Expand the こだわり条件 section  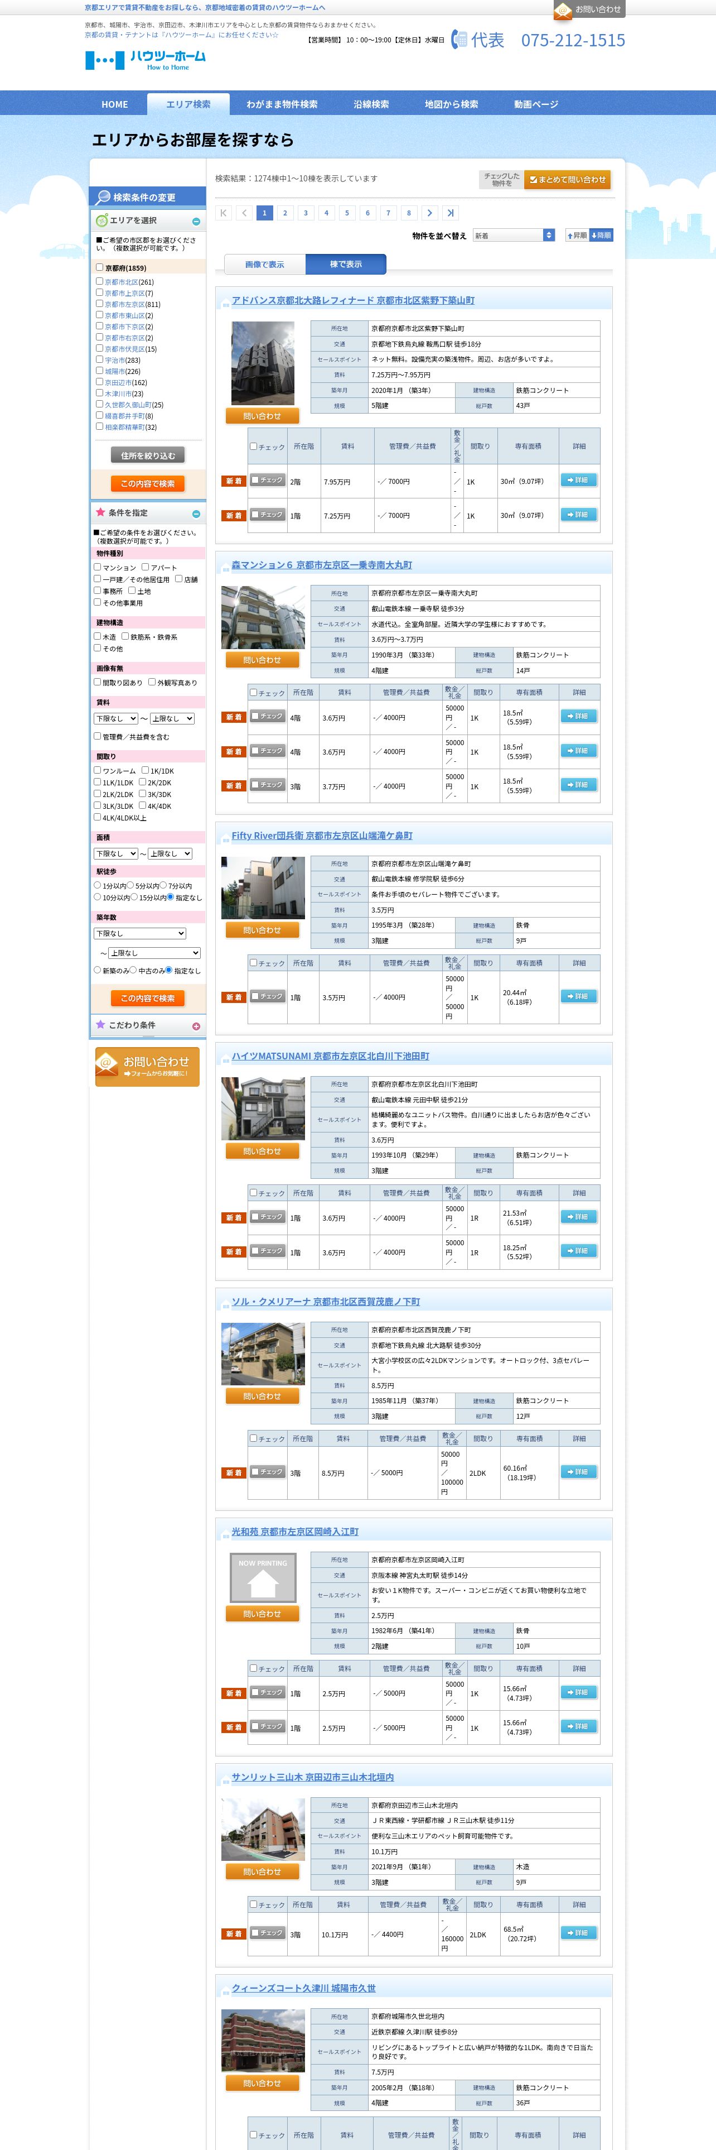pos(196,1026)
